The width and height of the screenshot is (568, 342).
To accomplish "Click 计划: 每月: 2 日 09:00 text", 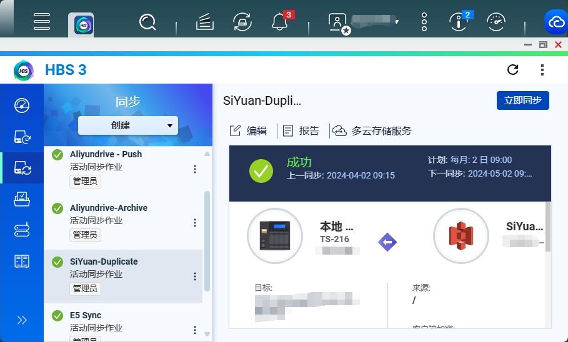I will (x=470, y=160).
